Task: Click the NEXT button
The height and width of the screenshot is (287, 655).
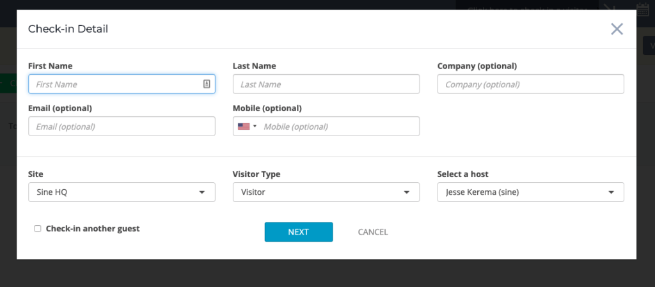Action: (x=299, y=232)
